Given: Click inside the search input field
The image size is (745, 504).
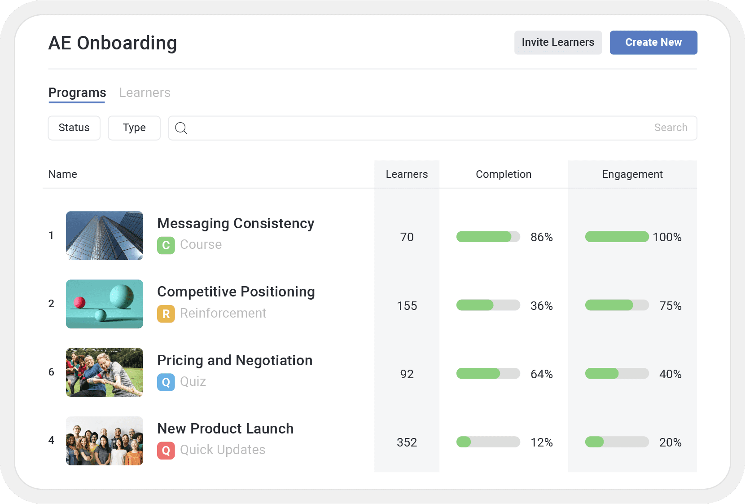Looking at the screenshot, I should 404,128.
